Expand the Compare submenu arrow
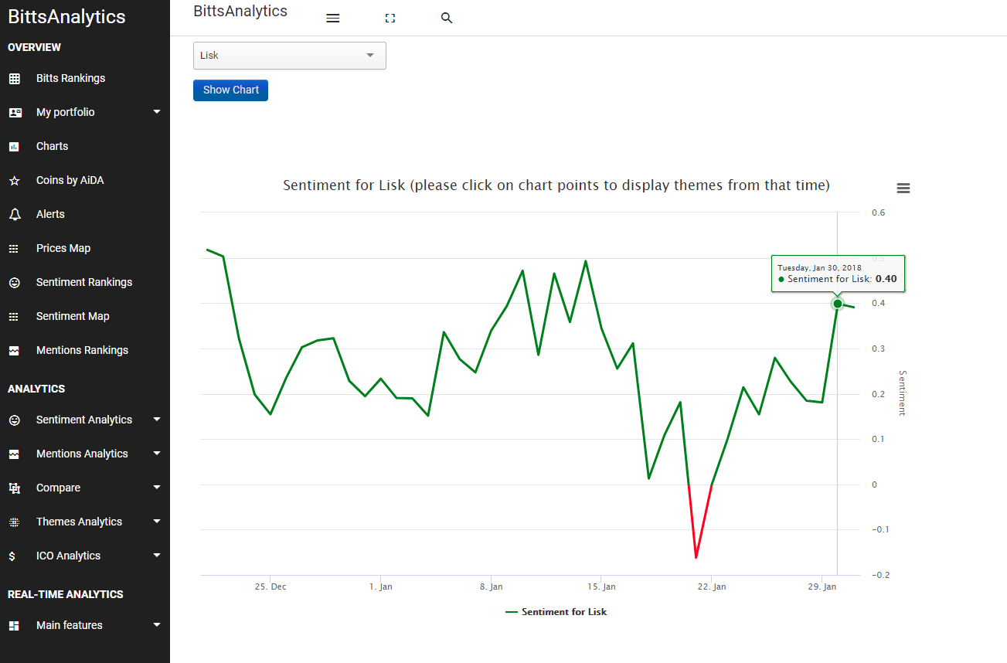Viewport: 1007px width, 663px height. [157, 488]
